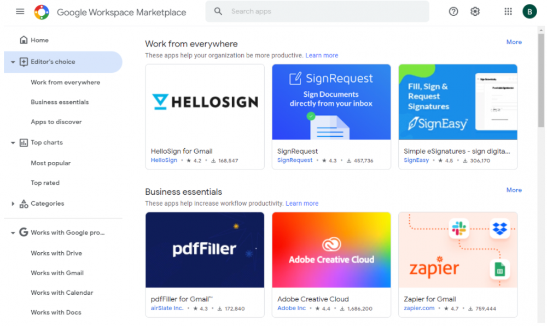The height and width of the screenshot is (326, 547).
Task: Click the rating star for Zapier for Gmail
Action: click(x=447, y=308)
